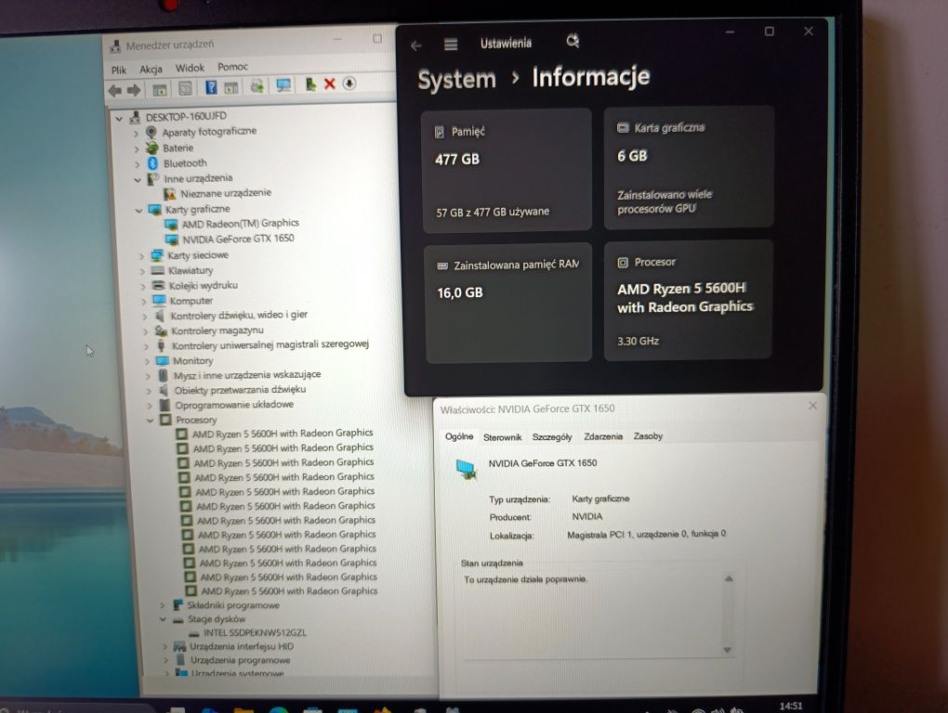Expand the Kontrolery magazynu category
The width and height of the screenshot is (948, 713).
tap(145, 331)
